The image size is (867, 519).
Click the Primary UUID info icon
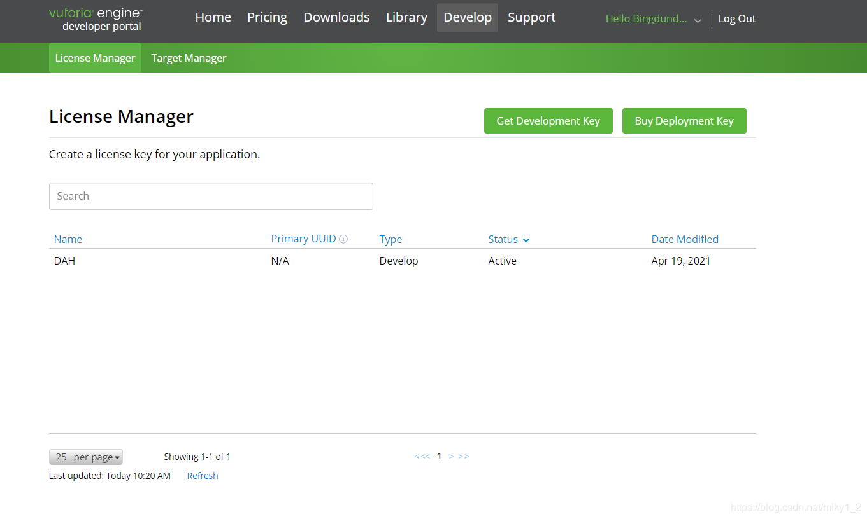[x=343, y=239]
